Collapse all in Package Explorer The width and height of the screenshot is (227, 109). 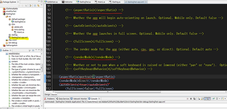[x=35, y=5]
